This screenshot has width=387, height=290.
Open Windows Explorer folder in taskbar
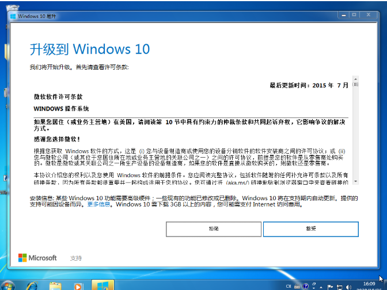pos(55,285)
